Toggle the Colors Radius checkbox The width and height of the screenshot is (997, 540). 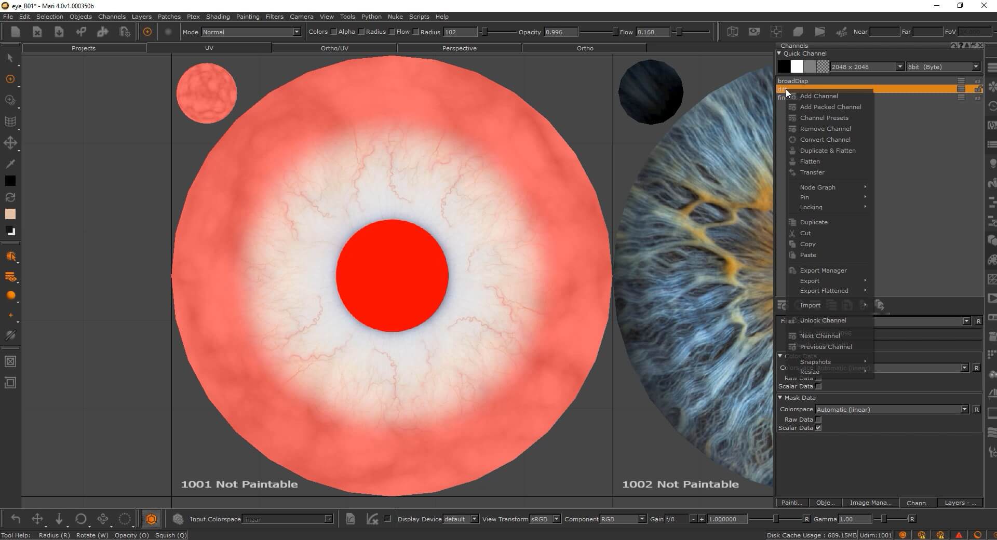[361, 32]
